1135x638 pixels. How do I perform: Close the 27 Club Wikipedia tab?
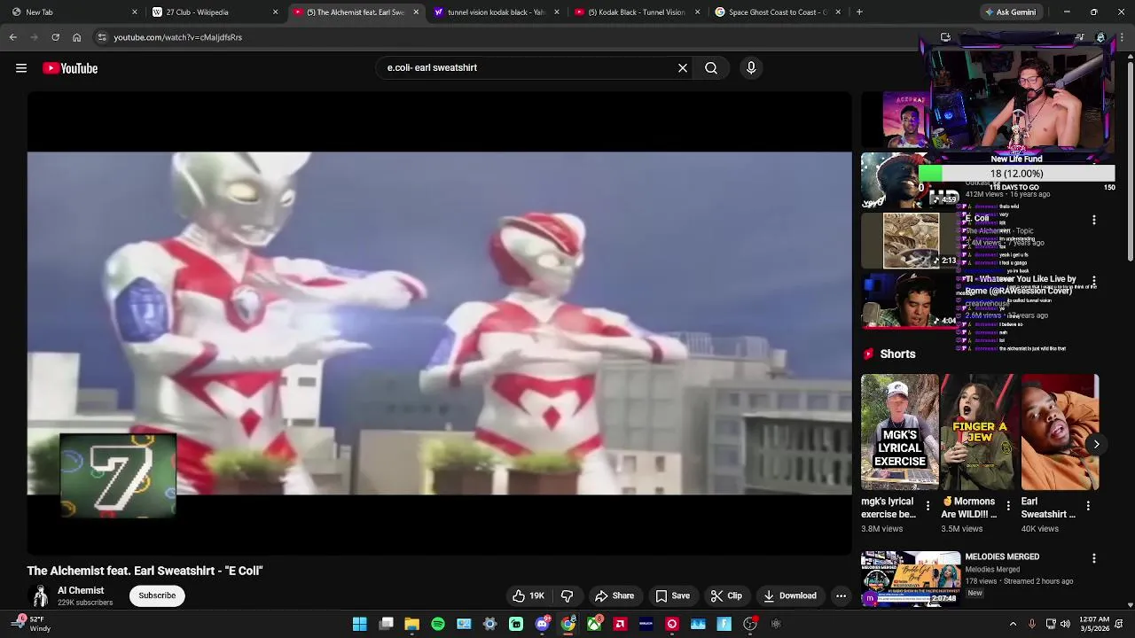point(275,12)
